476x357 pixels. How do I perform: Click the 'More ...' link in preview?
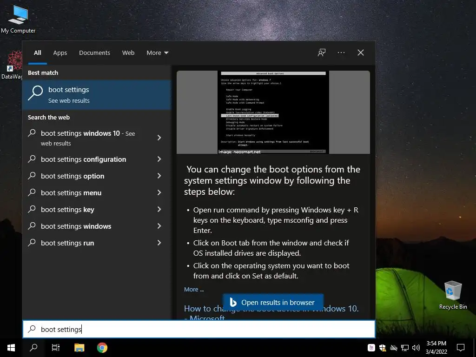[194, 289]
